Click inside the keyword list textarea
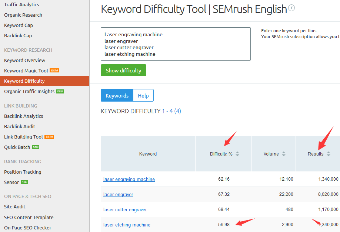Image resolution: width=340 pixels, height=232 pixels. coord(176,44)
